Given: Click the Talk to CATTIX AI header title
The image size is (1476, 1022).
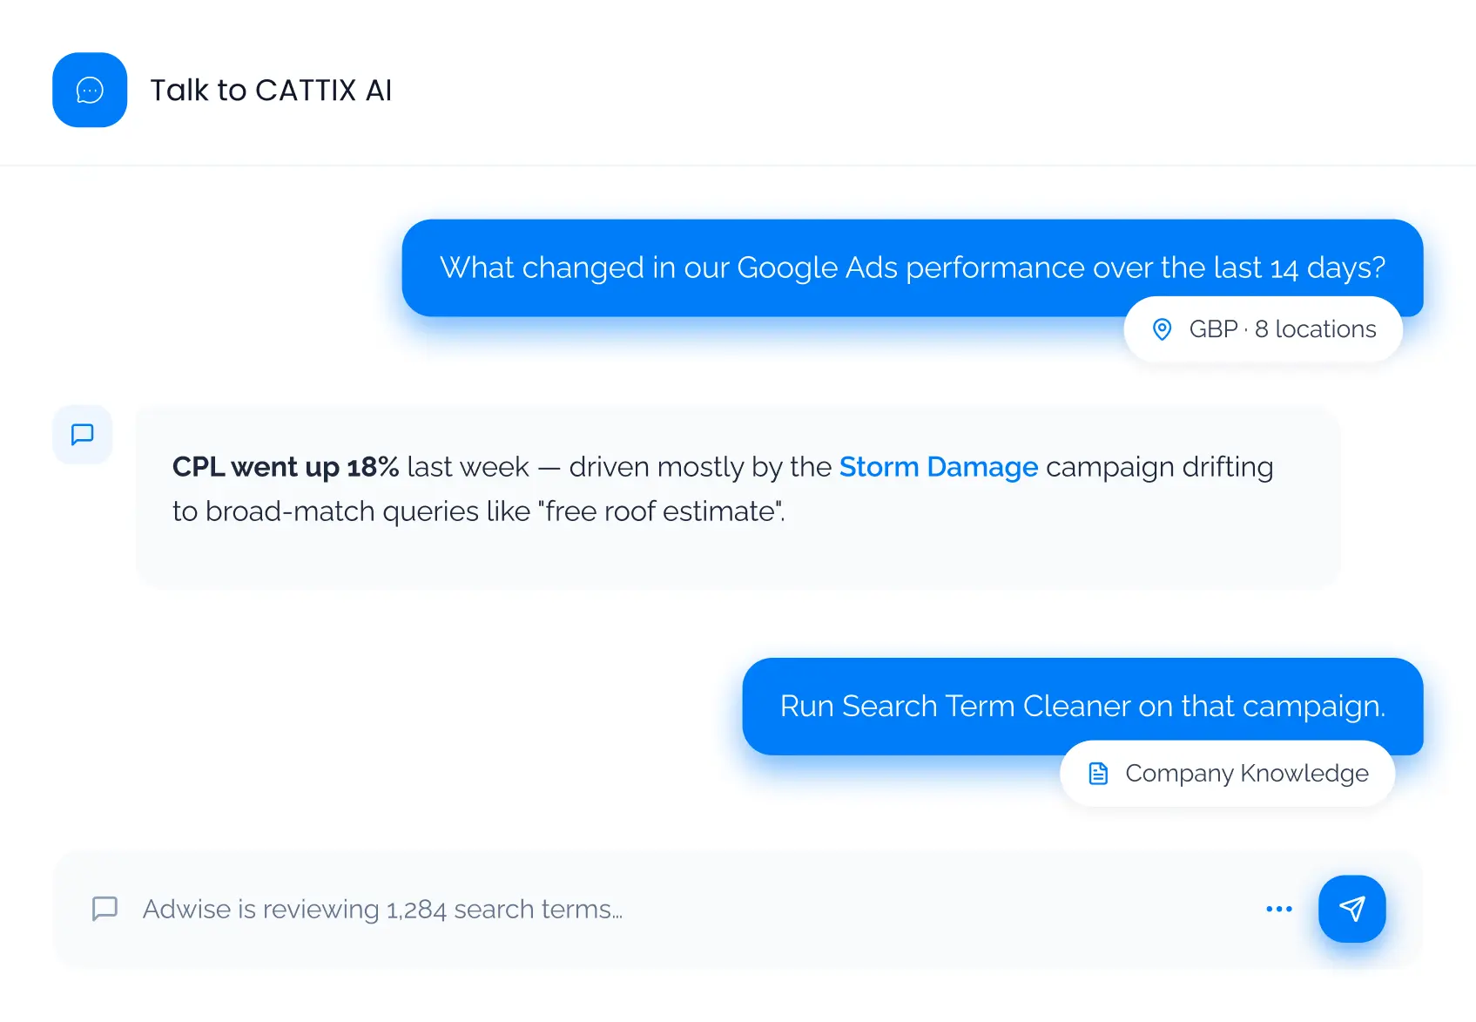Looking at the screenshot, I should pos(271,90).
